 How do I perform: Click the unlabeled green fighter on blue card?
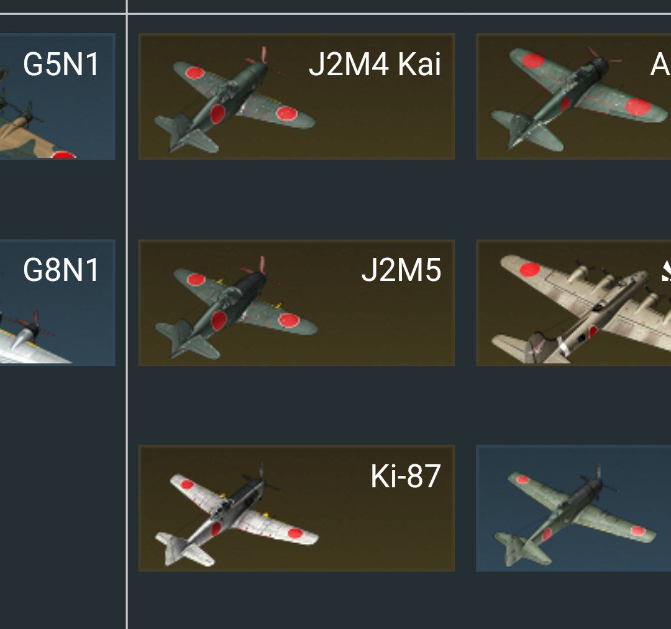(x=574, y=515)
